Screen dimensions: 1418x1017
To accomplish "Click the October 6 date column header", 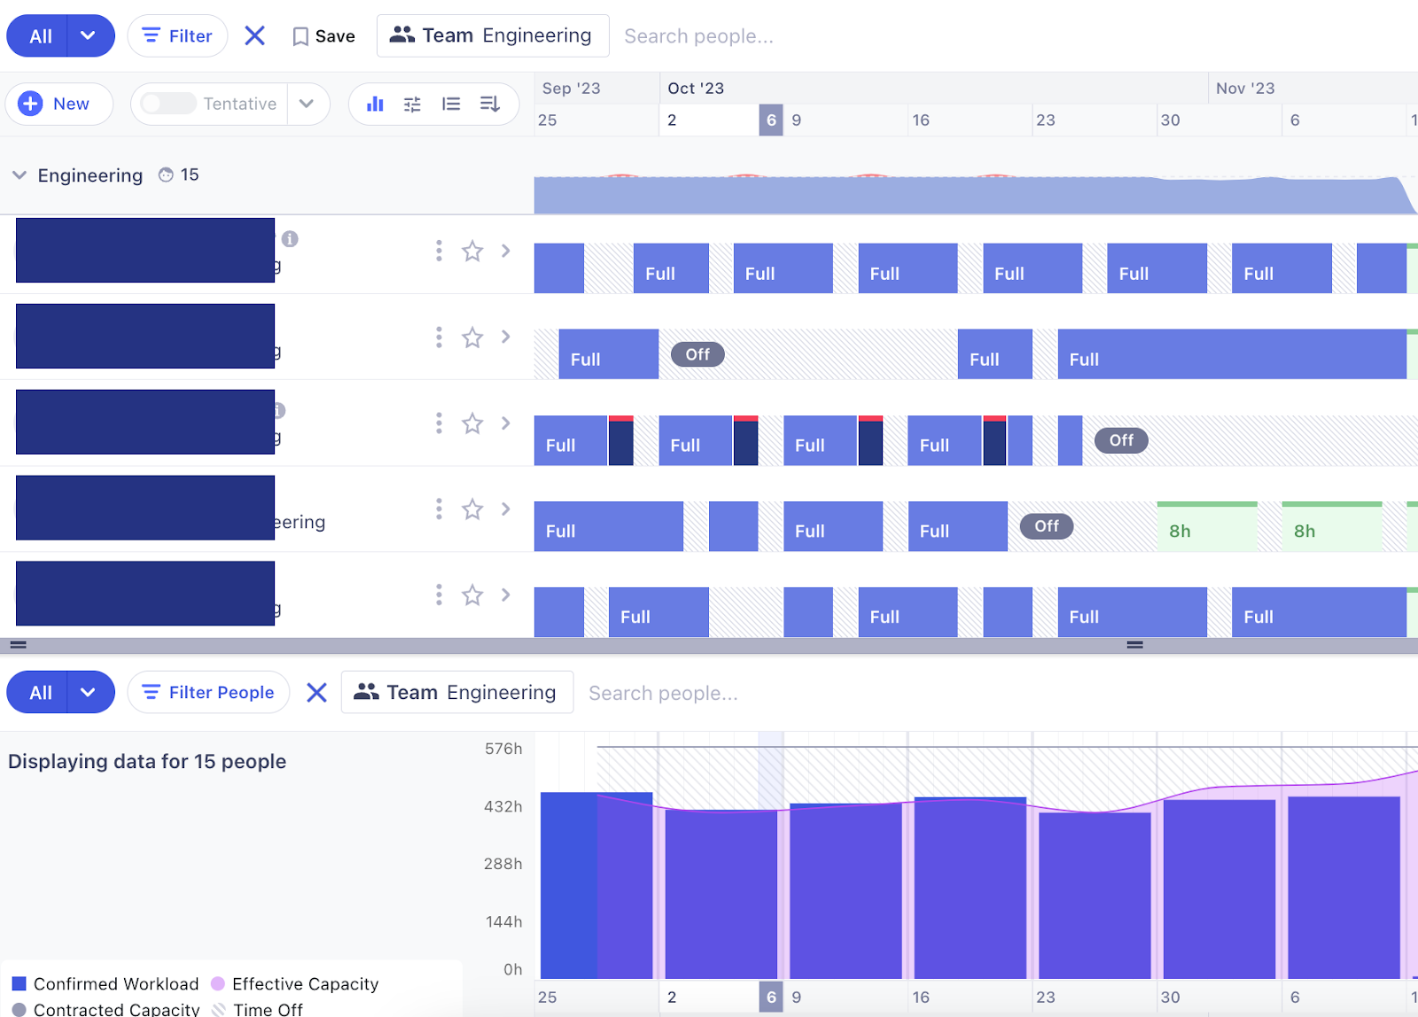I will [770, 120].
